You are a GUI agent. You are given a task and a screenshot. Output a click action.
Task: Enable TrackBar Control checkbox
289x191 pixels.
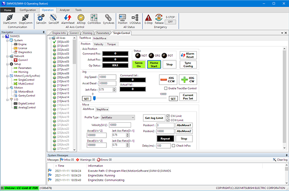click(x=165, y=88)
